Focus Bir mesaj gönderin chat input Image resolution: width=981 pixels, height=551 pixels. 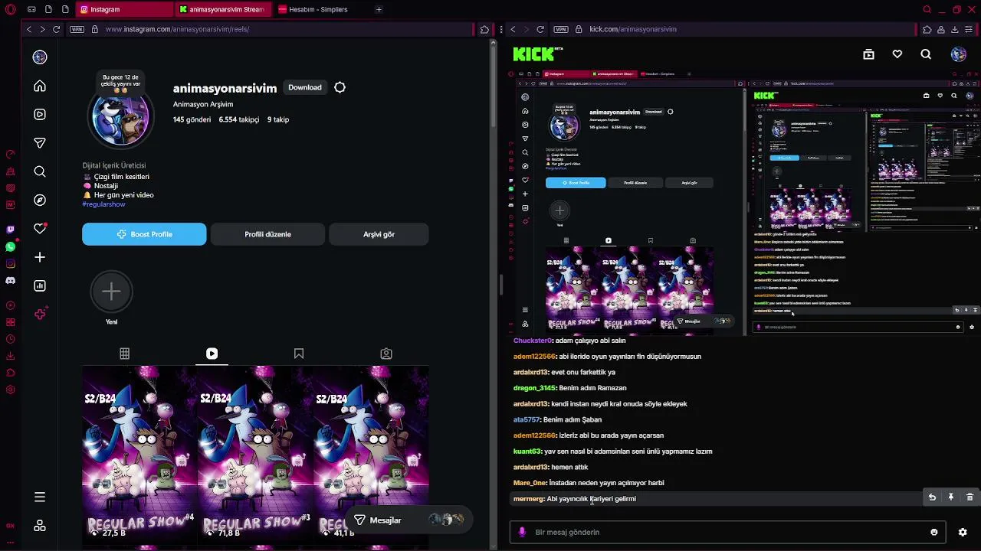pos(728,532)
